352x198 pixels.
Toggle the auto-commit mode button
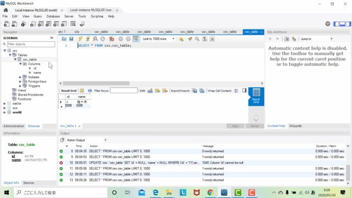click(x=136, y=39)
